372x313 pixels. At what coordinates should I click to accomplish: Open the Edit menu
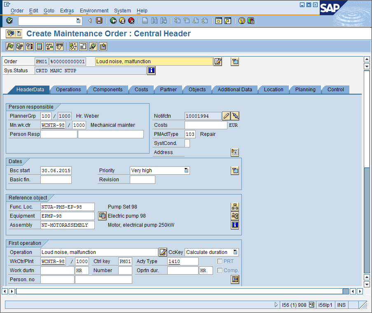point(33,11)
